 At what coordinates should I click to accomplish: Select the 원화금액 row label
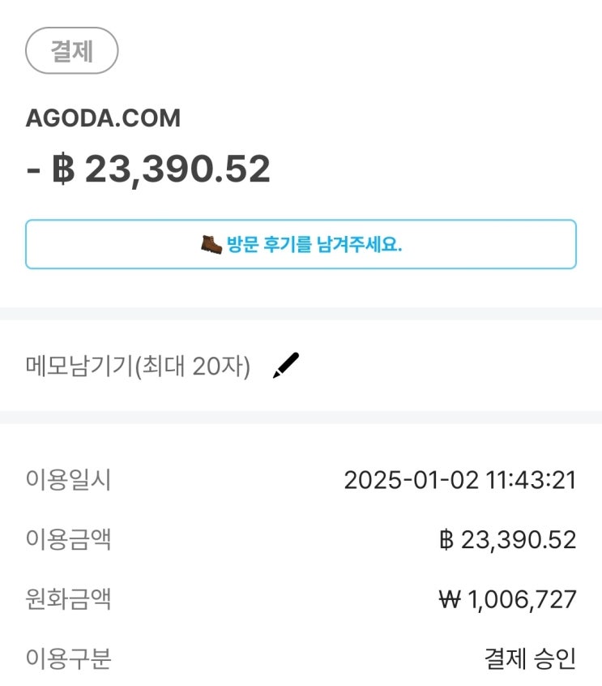click(x=68, y=600)
